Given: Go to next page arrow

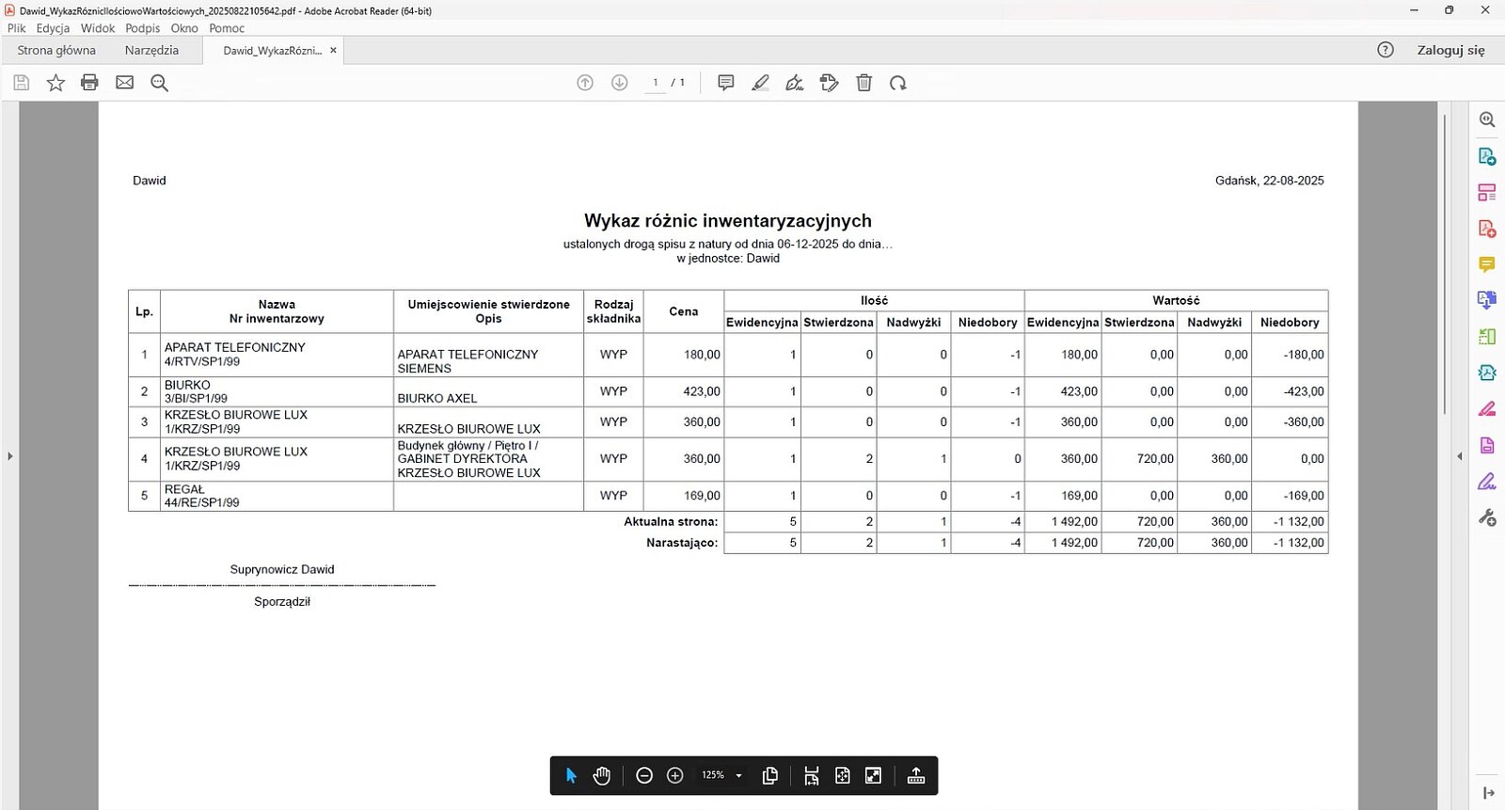Looking at the screenshot, I should [619, 83].
